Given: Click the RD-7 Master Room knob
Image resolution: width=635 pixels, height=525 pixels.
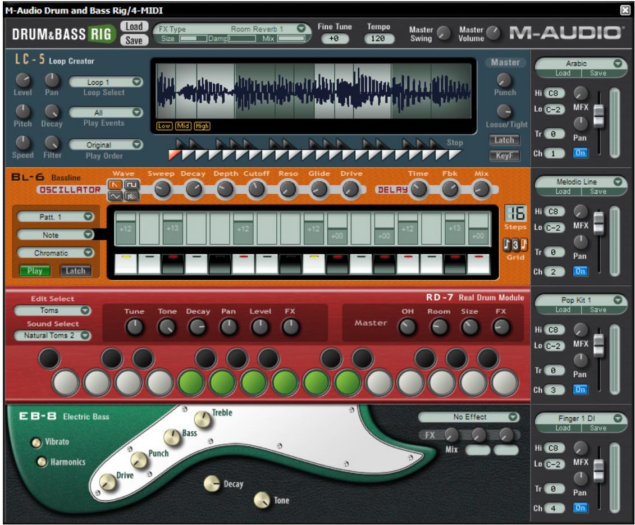Looking at the screenshot, I should (x=439, y=327).
